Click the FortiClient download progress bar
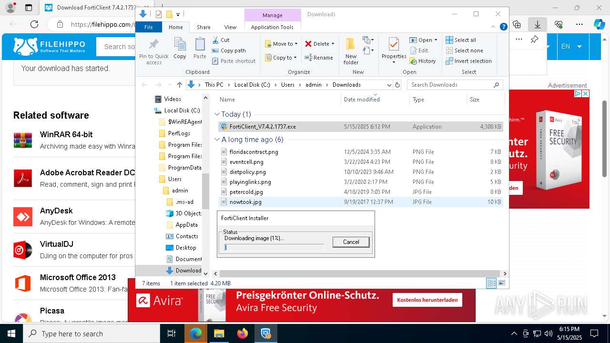This screenshot has height=343, width=610. pyautogui.click(x=274, y=248)
